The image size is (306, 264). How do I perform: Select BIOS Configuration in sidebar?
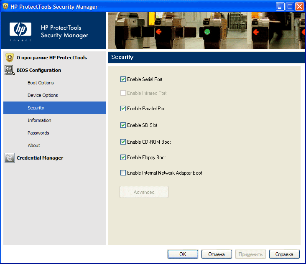tap(39, 70)
